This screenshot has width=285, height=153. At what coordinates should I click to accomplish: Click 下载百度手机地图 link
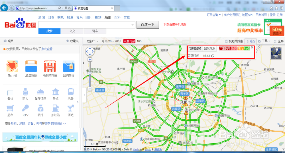click(x=175, y=24)
